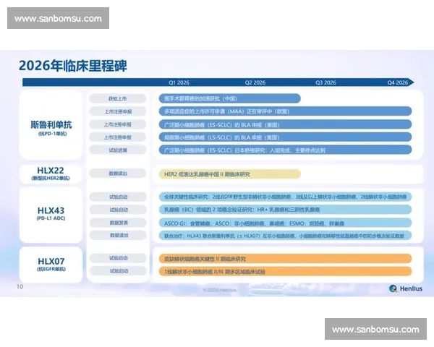The height and width of the screenshot is (347, 434).
Task: Select the Q3 2026 timeline marker
Action: (327, 82)
